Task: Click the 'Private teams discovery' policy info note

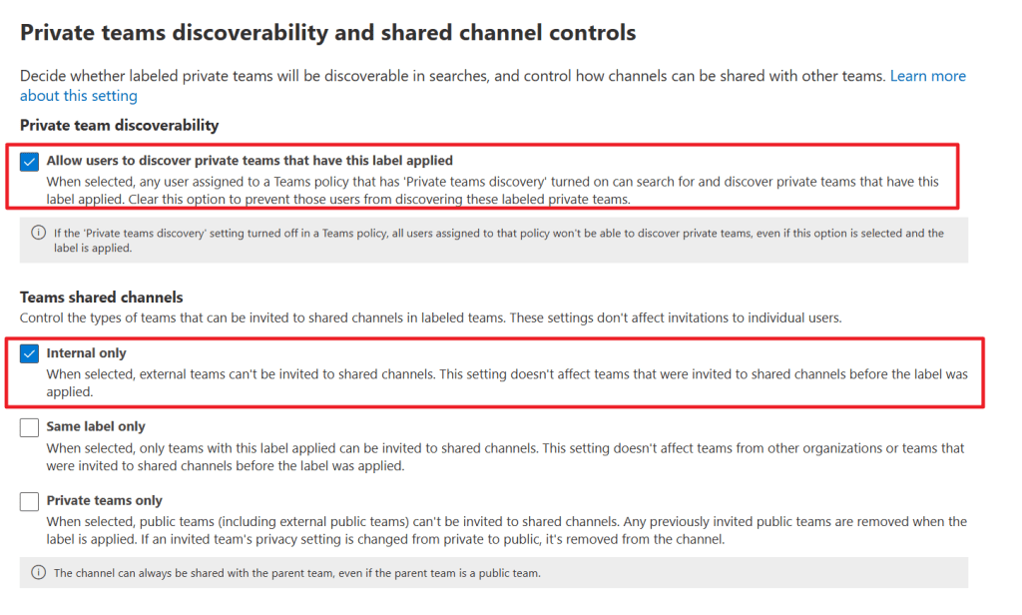Action: [493, 240]
